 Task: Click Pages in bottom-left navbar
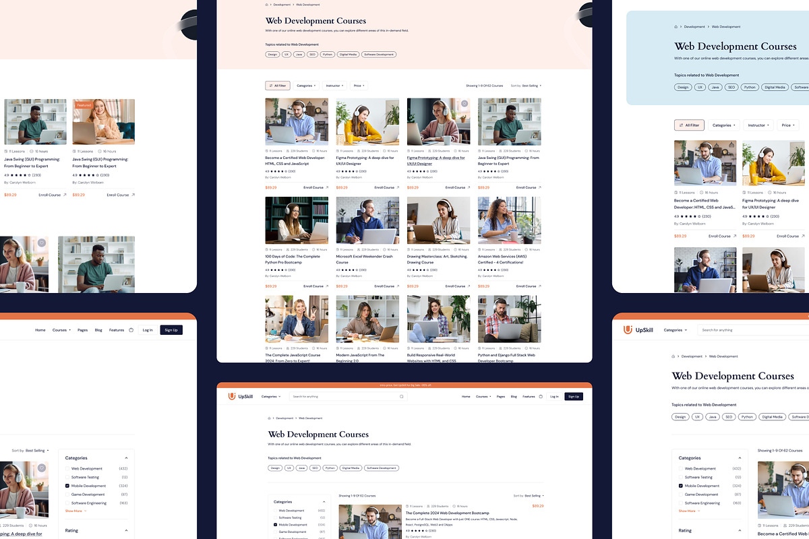(82, 330)
